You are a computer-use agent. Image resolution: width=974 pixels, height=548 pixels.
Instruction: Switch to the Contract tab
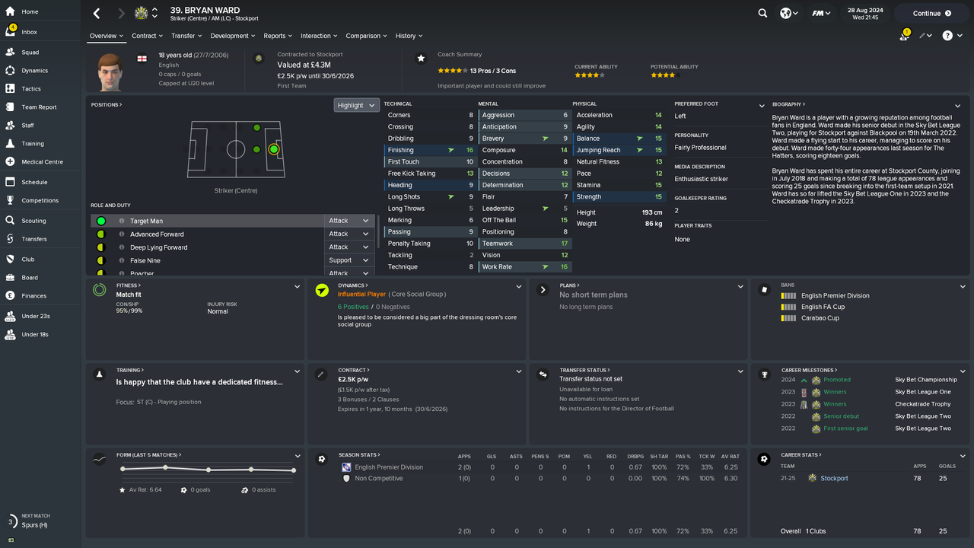pyautogui.click(x=144, y=36)
